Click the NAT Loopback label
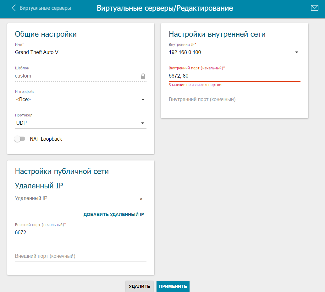The image size is (325, 292). point(46,139)
